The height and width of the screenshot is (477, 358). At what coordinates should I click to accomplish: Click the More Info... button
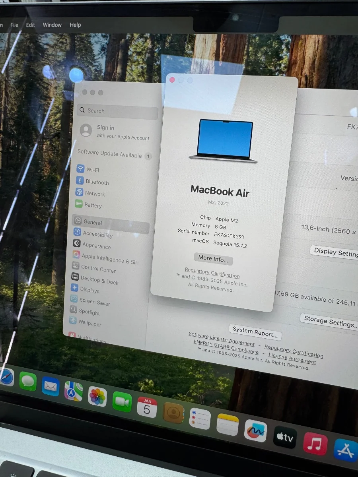coord(213,258)
